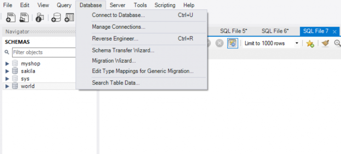Close the SQL File 7 tab
The image size is (341, 154).
[x=334, y=32]
